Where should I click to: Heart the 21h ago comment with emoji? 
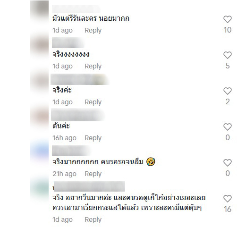click(228, 163)
